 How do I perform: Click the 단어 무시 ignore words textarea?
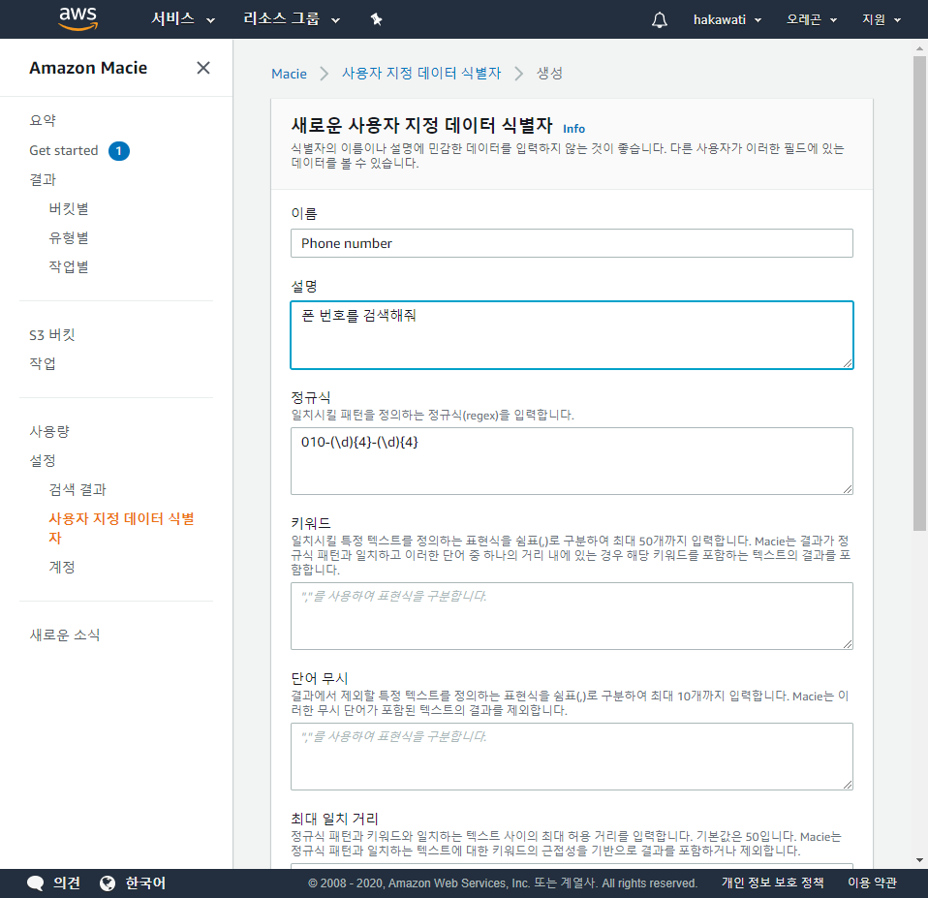[x=572, y=757]
